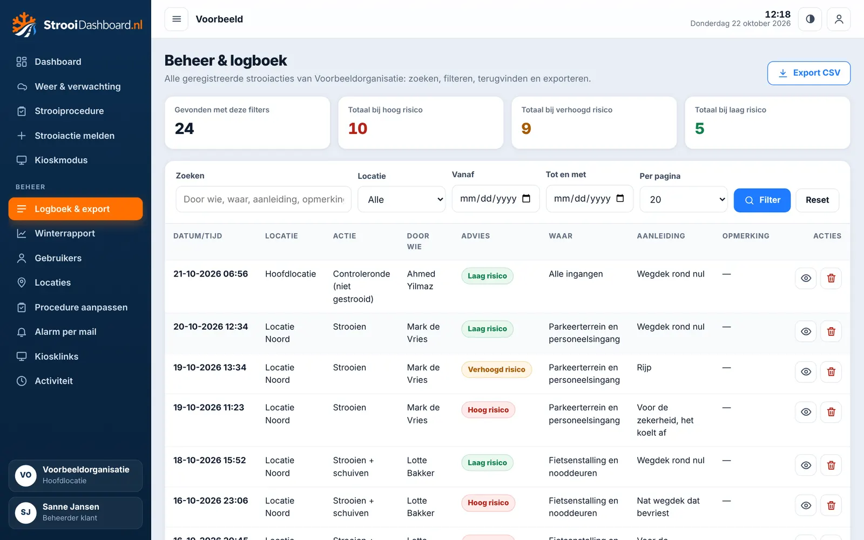Click 'Voor de zekerheid, het koelt af' cell
The width and height of the screenshot is (864, 540).
(665, 420)
